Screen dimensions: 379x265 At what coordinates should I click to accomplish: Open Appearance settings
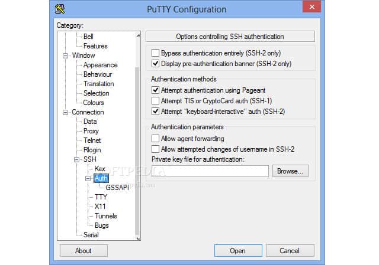100,65
